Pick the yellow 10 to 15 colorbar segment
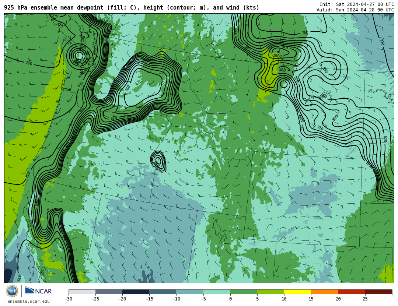The image size is (398, 306). (297, 292)
